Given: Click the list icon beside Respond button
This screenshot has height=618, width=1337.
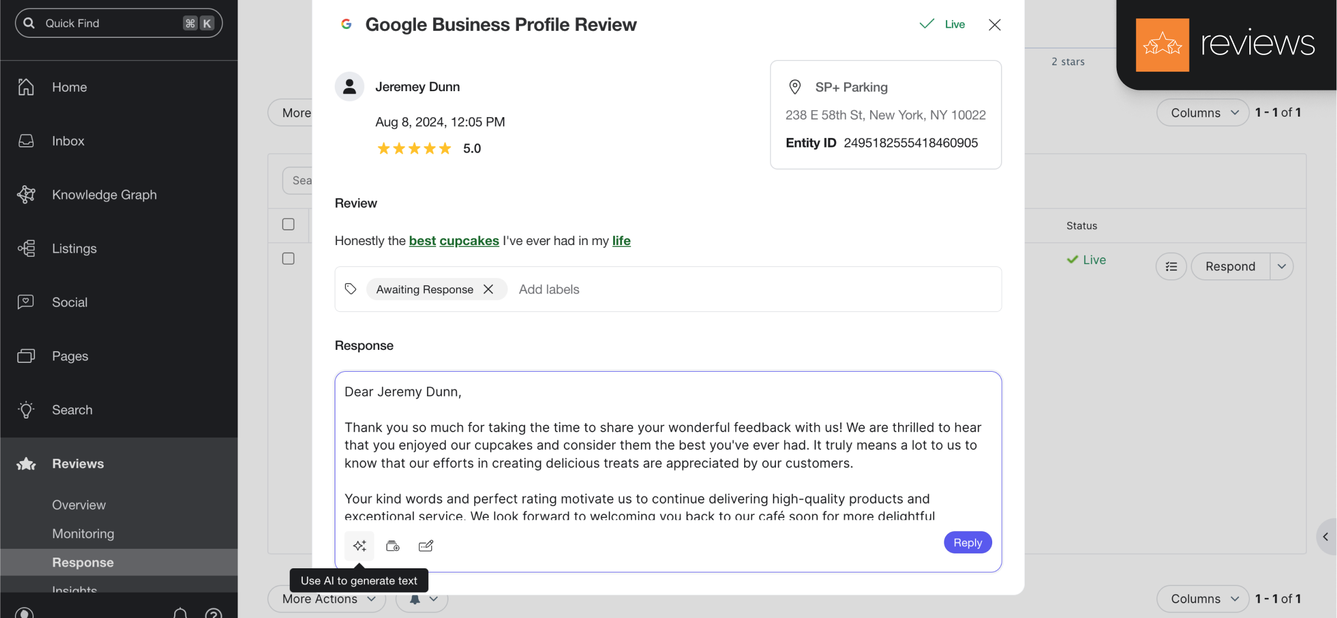Looking at the screenshot, I should pos(1171,266).
